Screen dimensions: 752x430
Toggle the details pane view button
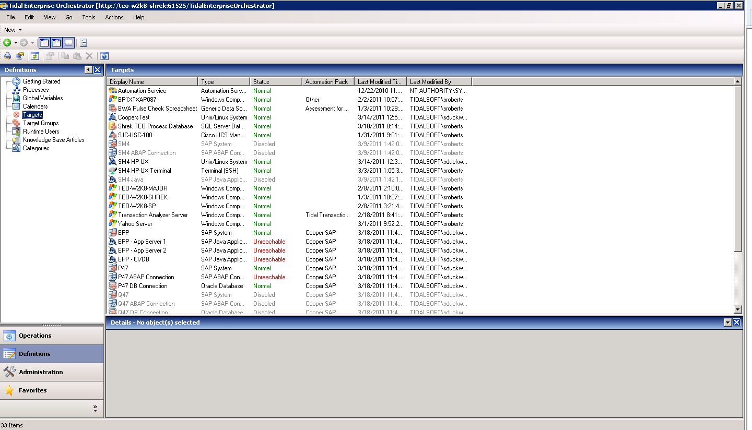(68, 43)
